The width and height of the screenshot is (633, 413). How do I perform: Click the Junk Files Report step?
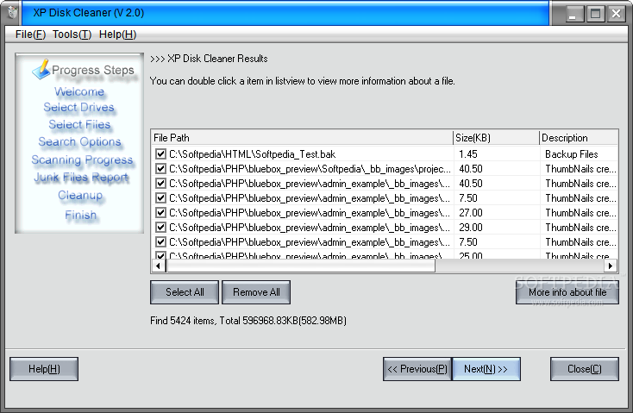pyautogui.click(x=81, y=178)
